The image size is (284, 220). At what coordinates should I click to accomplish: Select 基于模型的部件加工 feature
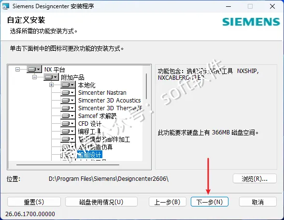click(x=104, y=139)
